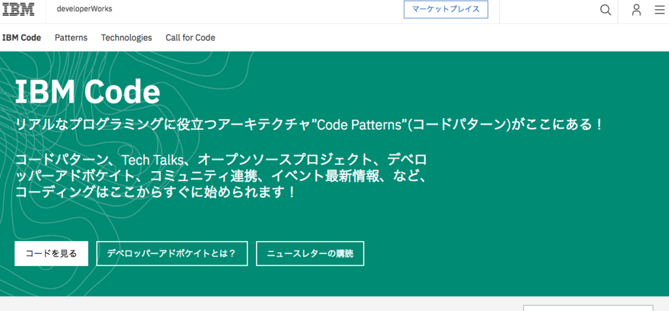Open the hamburger menu icon

point(660,10)
